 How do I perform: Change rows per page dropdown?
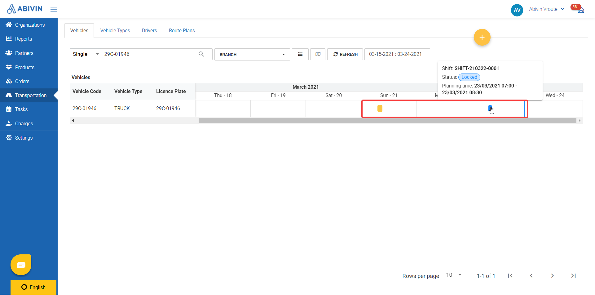pyautogui.click(x=453, y=275)
